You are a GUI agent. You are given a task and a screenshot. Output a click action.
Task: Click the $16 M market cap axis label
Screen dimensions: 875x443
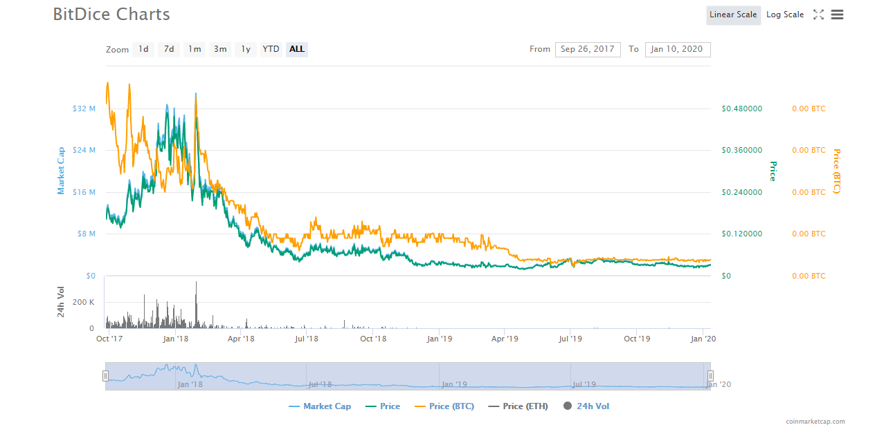click(x=84, y=192)
